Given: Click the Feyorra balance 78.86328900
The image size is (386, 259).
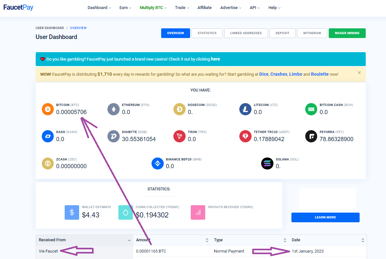Looking at the screenshot, I should pyautogui.click(x=336, y=139).
